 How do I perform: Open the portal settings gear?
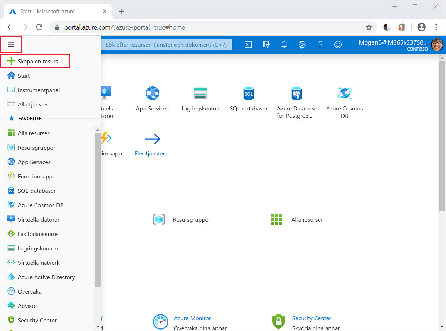tap(302, 45)
